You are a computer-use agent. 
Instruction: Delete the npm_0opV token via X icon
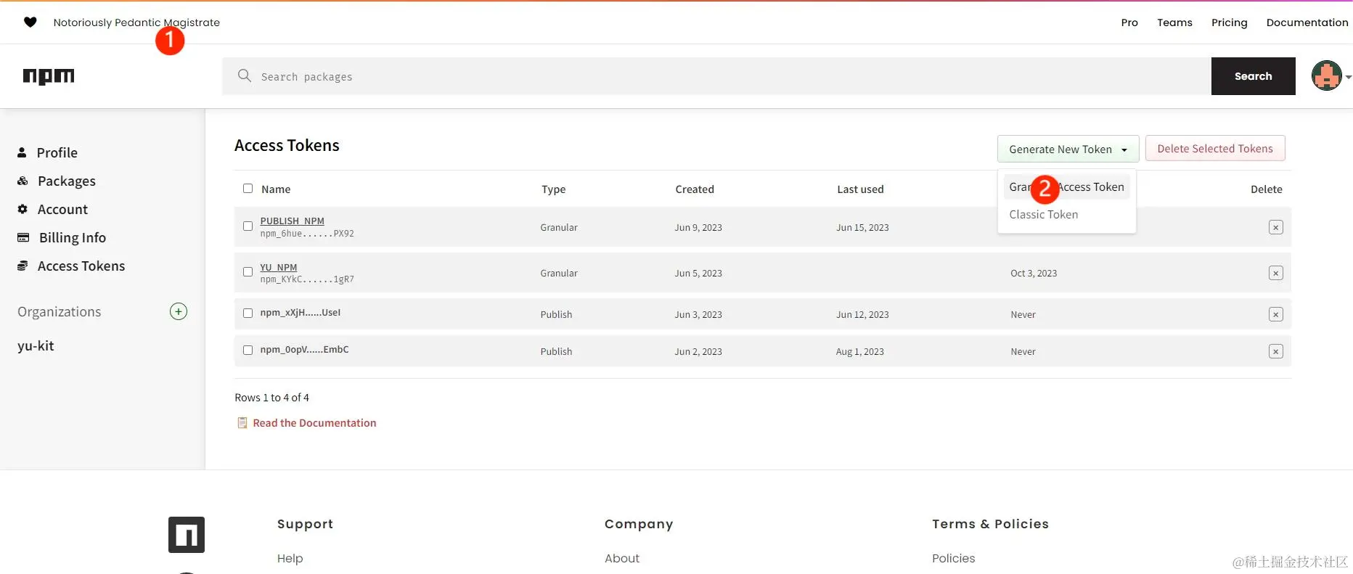point(1275,351)
